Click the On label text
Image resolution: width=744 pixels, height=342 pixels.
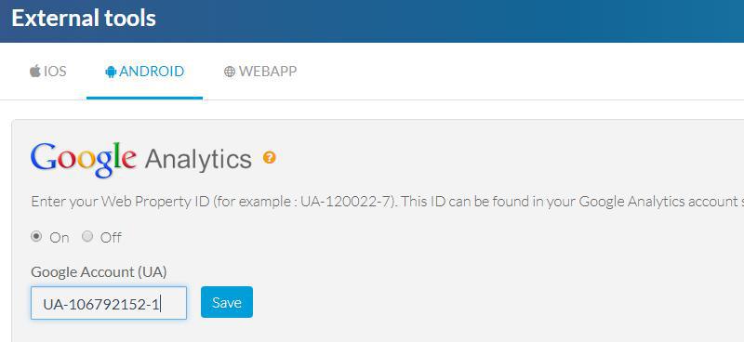[60, 238]
